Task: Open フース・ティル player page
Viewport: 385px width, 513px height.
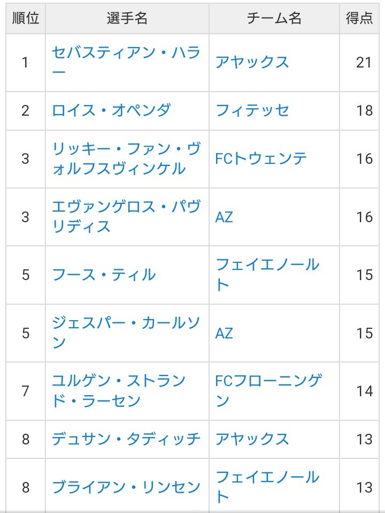Action: pyautogui.click(x=104, y=275)
